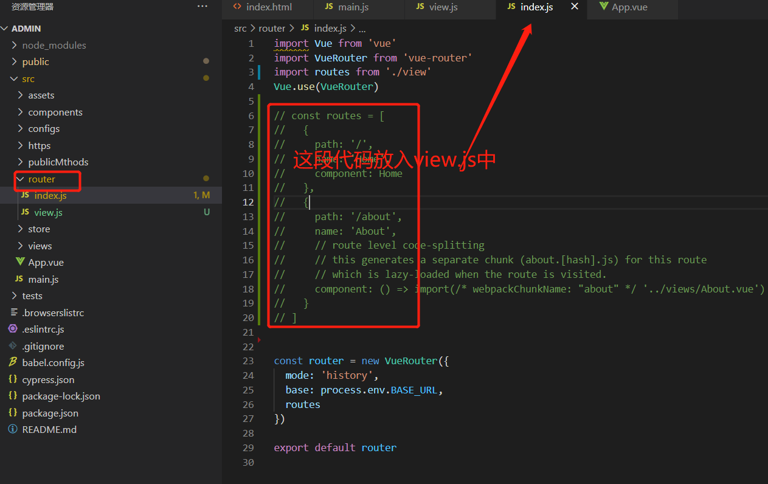The image size is (768, 484).
Task: Click the git icon of .gitignore
Action: [13, 346]
